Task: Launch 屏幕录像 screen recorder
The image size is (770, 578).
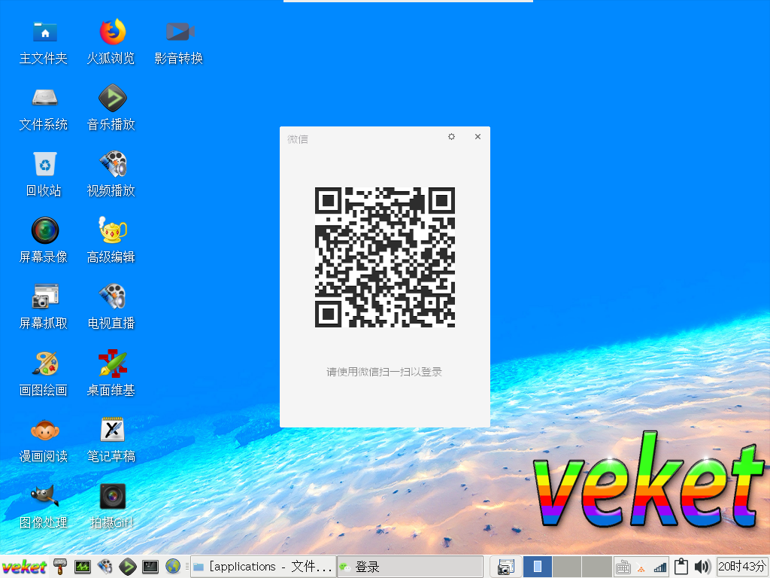Action: [x=44, y=230]
